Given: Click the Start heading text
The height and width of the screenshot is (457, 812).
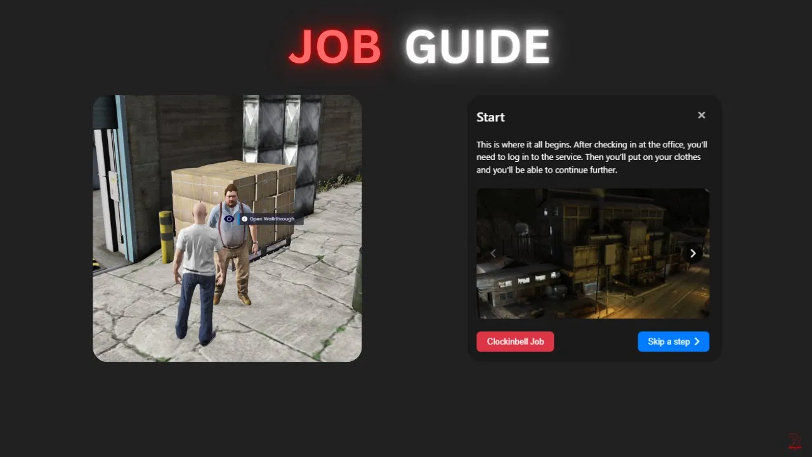Looking at the screenshot, I should [490, 117].
